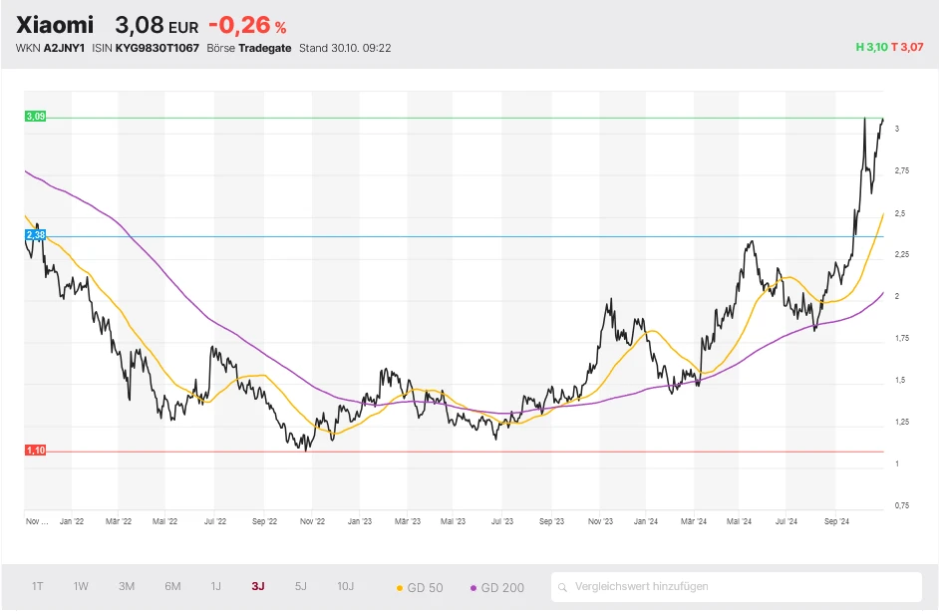Switch chart to 1T intraday range
Viewport: 940px width, 614px height.
point(38,587)
